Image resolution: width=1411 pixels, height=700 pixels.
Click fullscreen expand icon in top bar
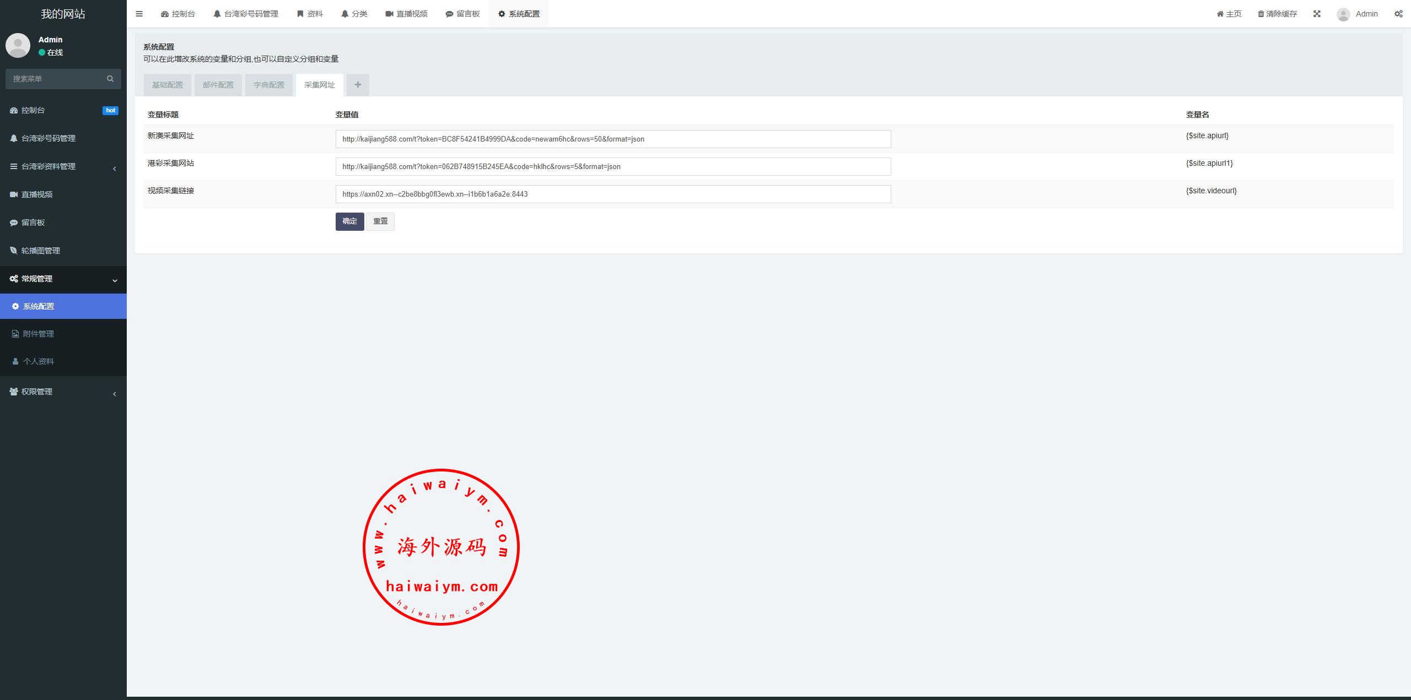(x=1317, y=14)
